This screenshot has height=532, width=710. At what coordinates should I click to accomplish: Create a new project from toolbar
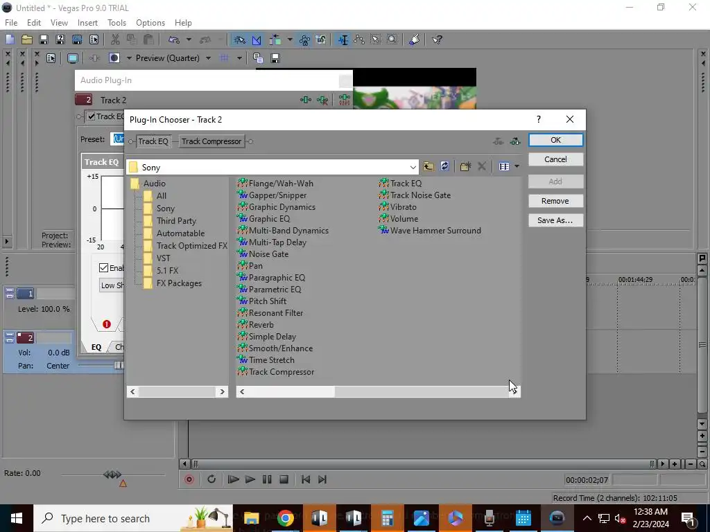pos(10,39)
